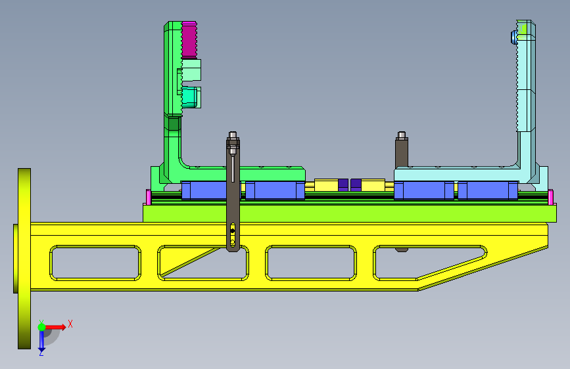Click the blue Z axis arrow
The image size is (570, 369).
pos(41,341)
